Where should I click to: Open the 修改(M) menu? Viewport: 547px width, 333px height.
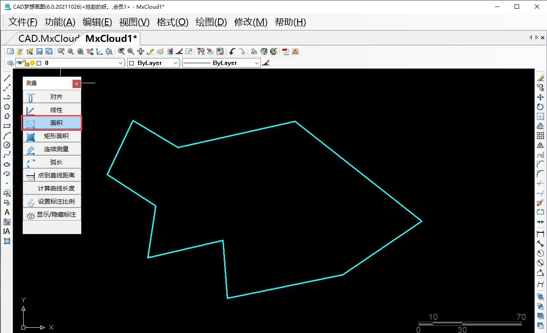point(251,22)
